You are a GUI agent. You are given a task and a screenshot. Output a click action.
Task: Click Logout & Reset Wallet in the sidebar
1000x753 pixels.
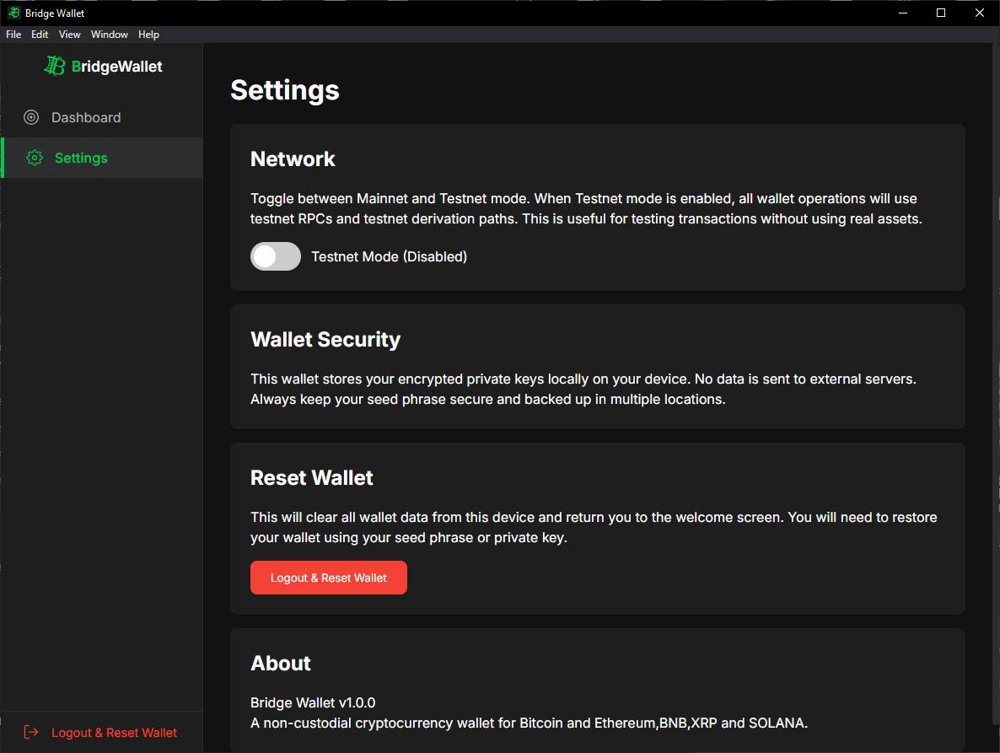click(x=113, y=732)
